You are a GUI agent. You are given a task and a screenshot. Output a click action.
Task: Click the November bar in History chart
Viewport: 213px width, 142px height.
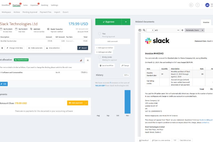[x=128, y=102]
